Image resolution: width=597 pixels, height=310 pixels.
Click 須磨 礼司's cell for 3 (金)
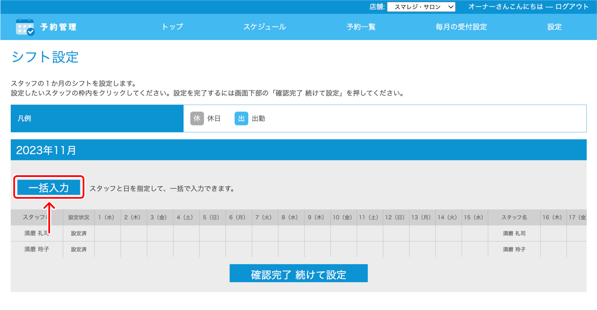[x=160, y=233]
